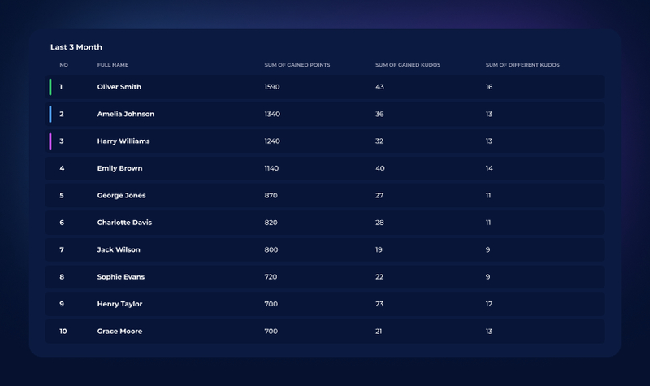Open Henry Taylor's row
Screen dimensions: 650x386
tap(119, 305)
